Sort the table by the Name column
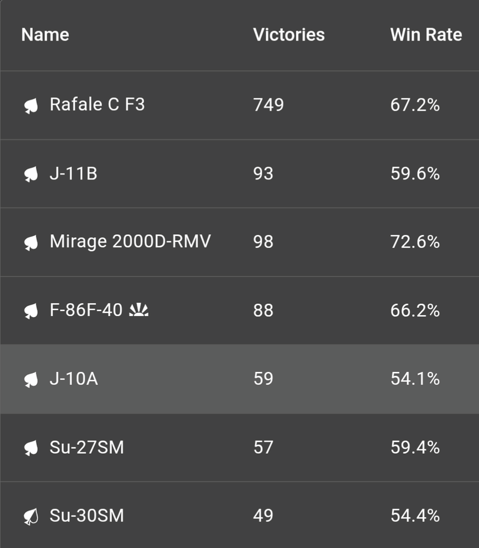The image size is (479, 548). (45, 35)
